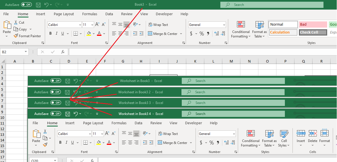
Task: Increase decimal places in main Book3 window
Action: [x=217, y=34]
